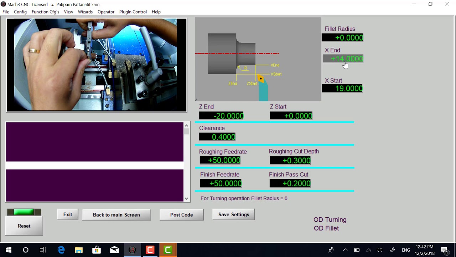Click the OD Fillet label
This screenshot has width=456, height=257.
pos(326,228)
